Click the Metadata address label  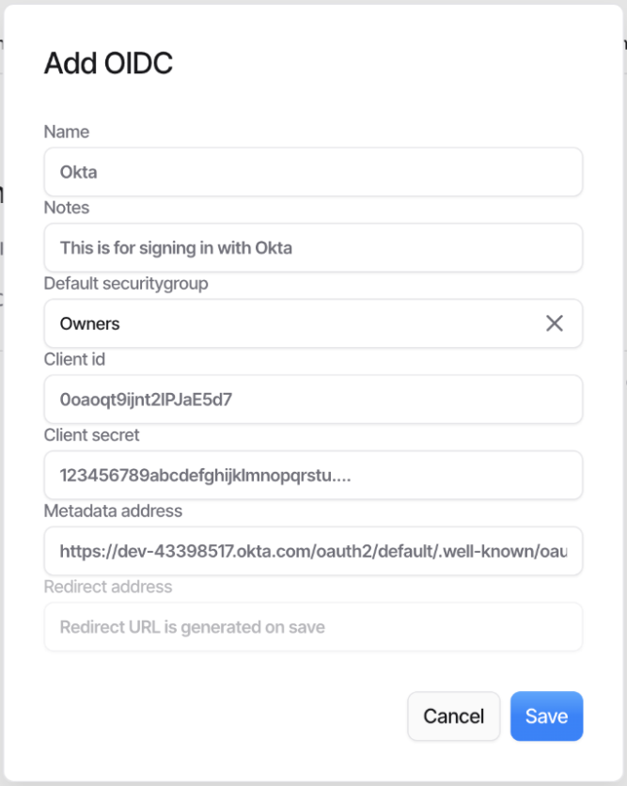pos(113,511)
